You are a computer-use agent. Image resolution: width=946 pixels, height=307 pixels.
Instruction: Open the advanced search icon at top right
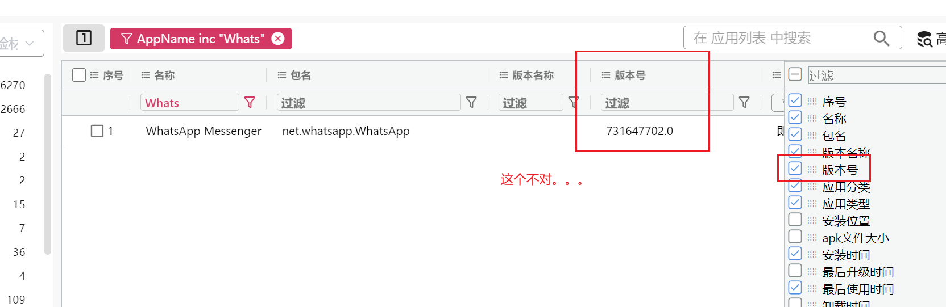[925, 39]
